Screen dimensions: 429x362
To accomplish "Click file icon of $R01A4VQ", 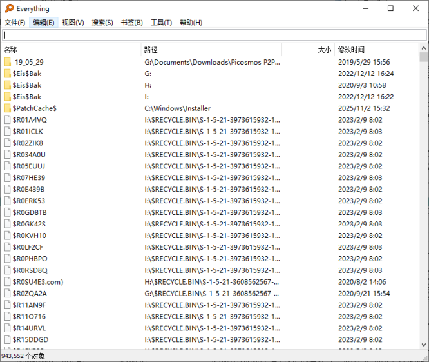I will (x=7, y=120).
